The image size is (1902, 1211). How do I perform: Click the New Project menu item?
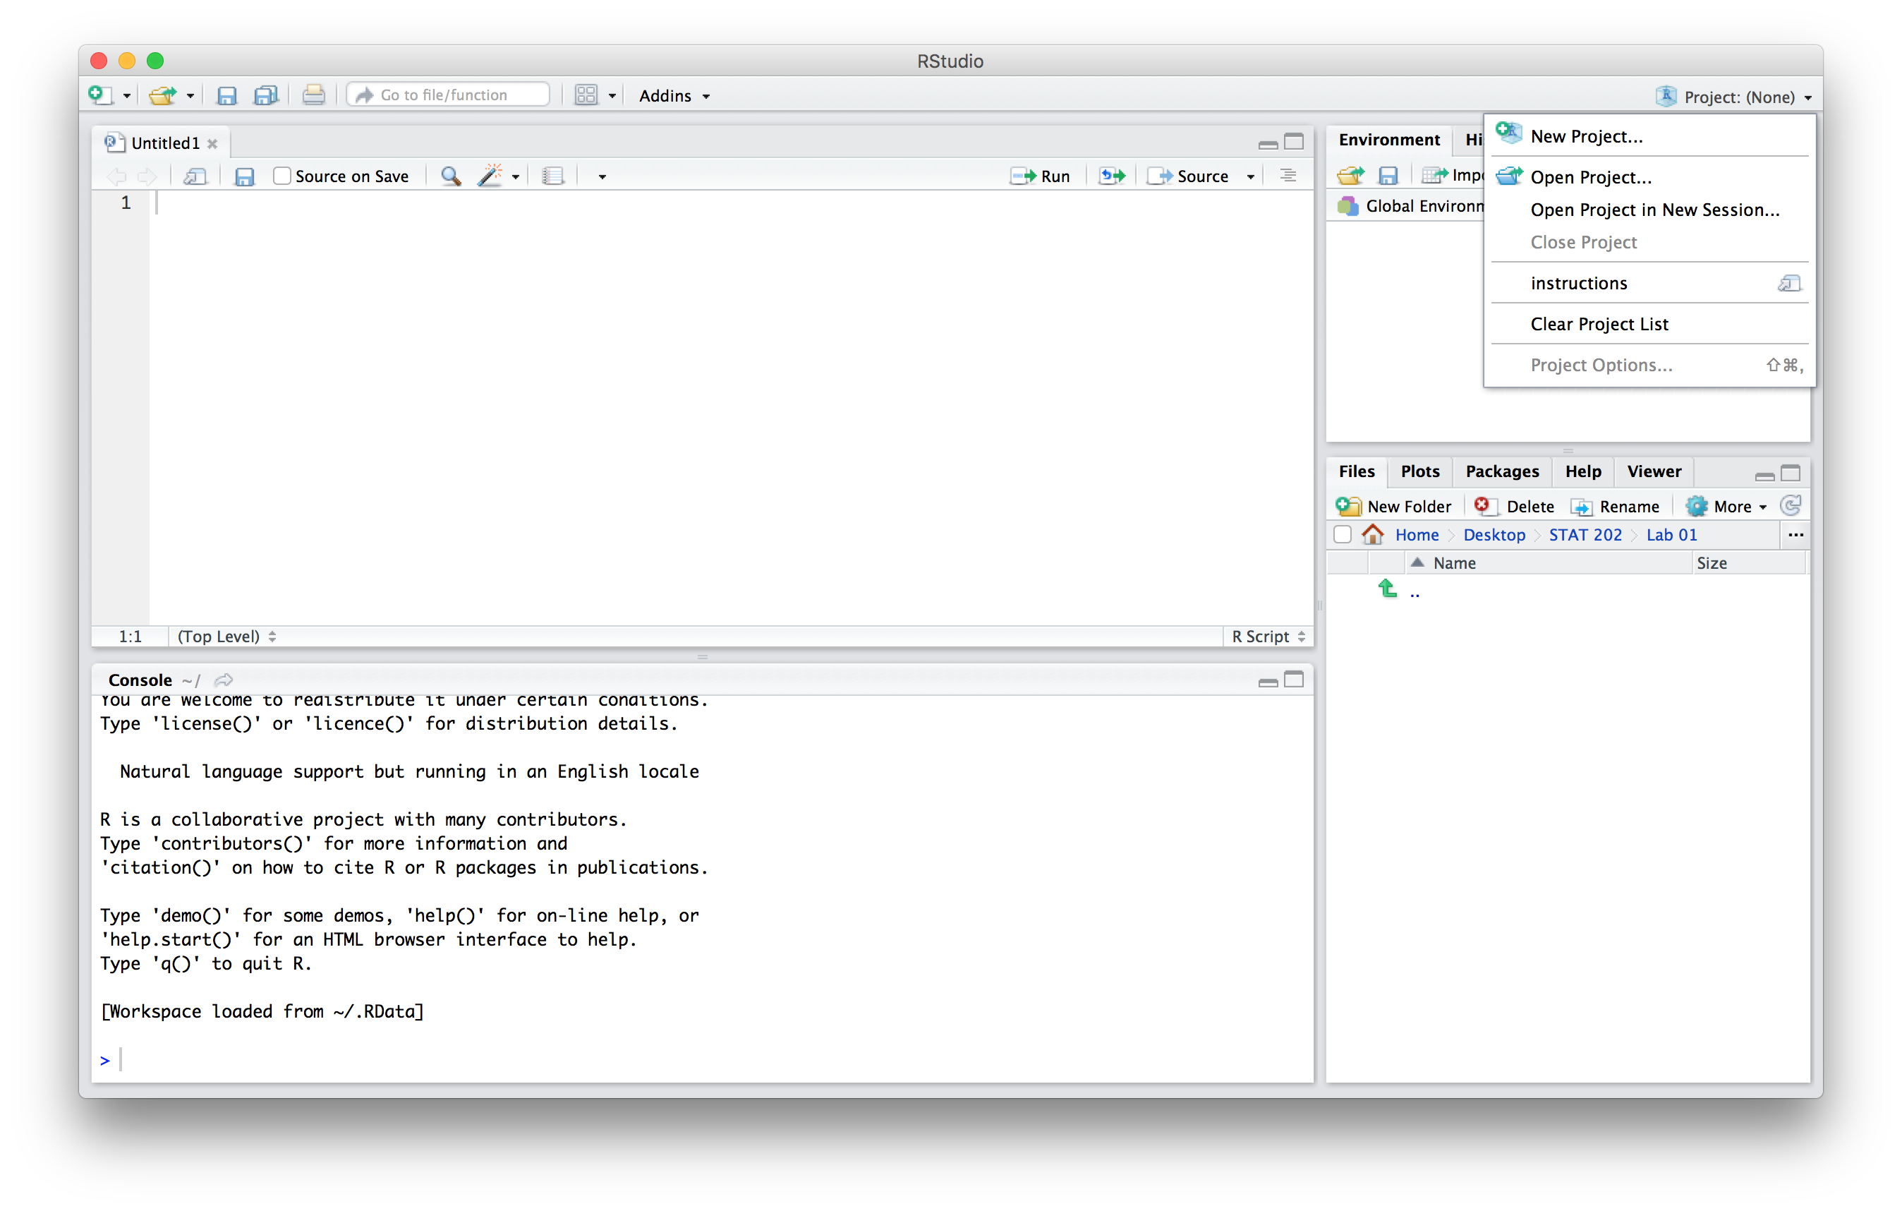coord(1585,136)
